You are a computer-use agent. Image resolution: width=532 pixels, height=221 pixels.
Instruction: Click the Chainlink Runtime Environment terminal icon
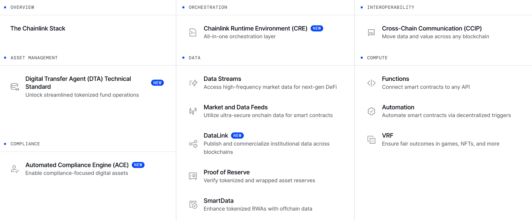coord(193,32)
